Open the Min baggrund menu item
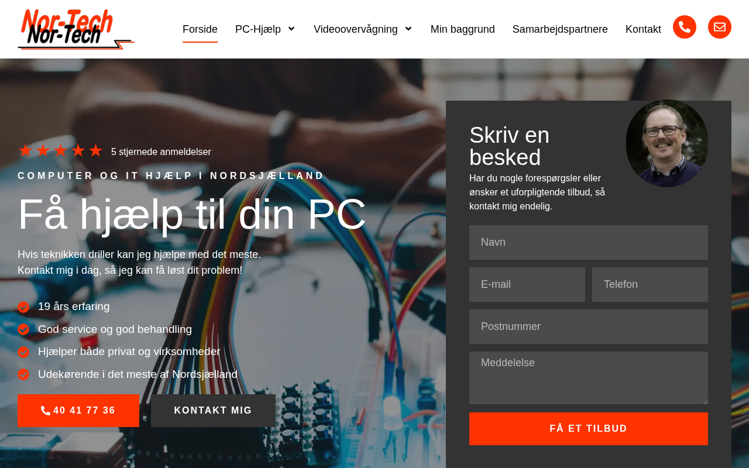 [x=463, y=29]
